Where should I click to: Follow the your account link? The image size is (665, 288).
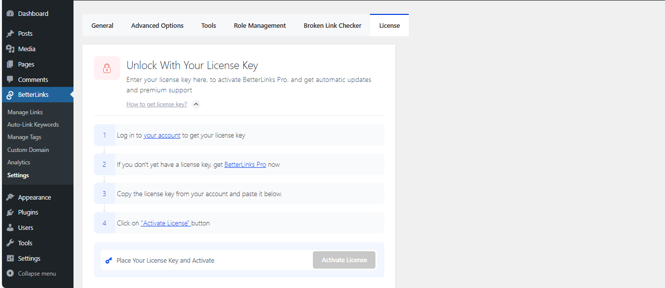tap(162, 135)
